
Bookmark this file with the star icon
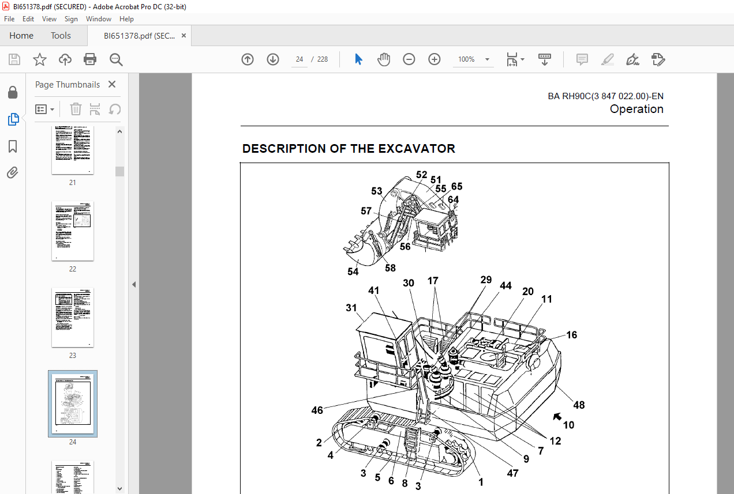(40, 59)
